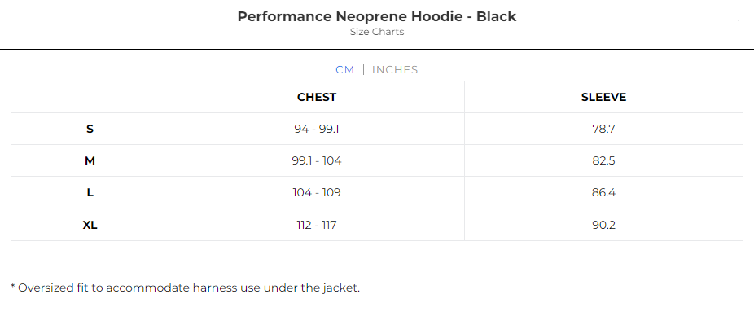
Task: Select the L size row label
Action: tap(90, 193)
